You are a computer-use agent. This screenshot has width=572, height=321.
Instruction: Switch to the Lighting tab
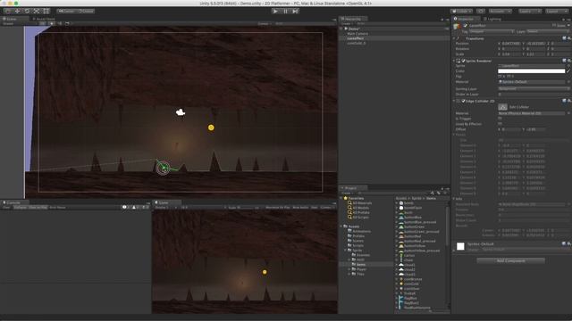(493, 19)
